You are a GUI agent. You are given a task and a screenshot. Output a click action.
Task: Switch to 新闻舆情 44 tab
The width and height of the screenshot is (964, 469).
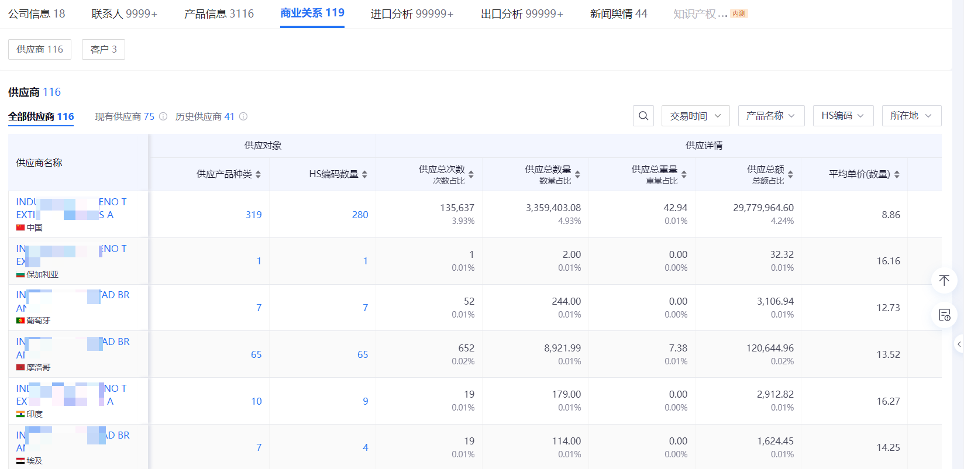[618, 13]
